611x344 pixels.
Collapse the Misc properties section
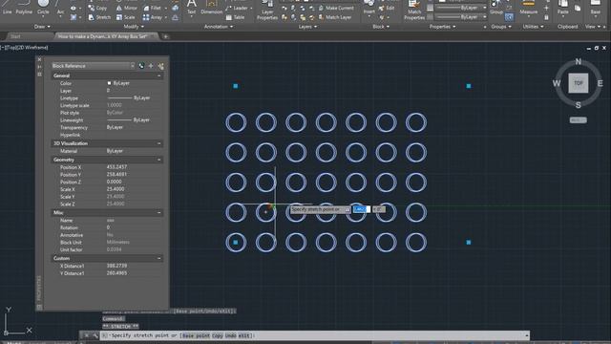tap(159, 212)
